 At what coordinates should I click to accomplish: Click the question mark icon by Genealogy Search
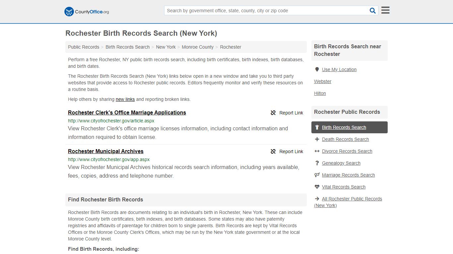317,163
